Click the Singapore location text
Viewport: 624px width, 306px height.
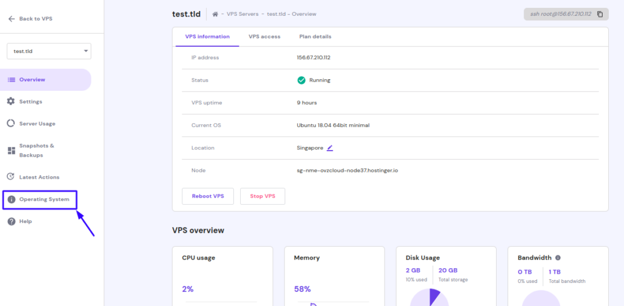click(310, 148)
